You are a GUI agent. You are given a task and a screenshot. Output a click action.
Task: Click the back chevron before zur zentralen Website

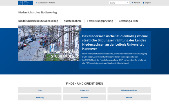(36, 3)
